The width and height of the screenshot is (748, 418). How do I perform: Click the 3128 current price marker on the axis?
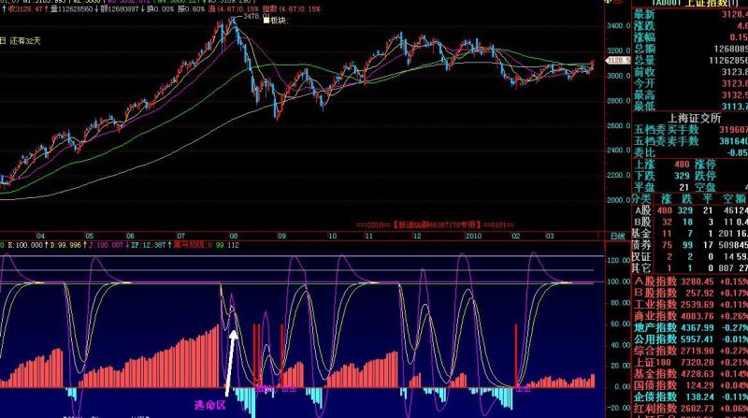618,61
